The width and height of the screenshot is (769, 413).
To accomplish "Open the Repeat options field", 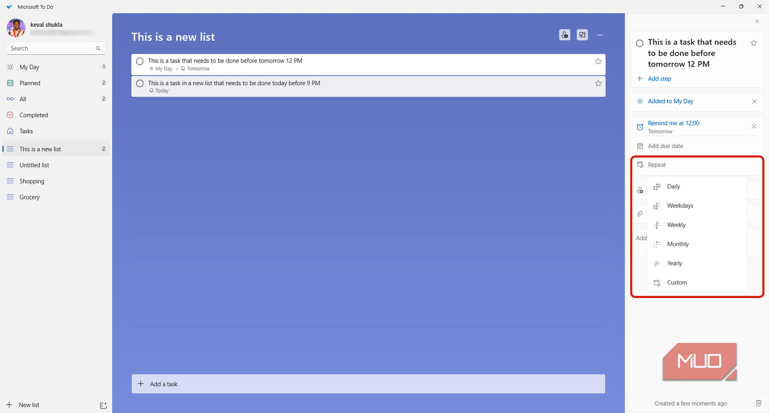I will (697, 165).
